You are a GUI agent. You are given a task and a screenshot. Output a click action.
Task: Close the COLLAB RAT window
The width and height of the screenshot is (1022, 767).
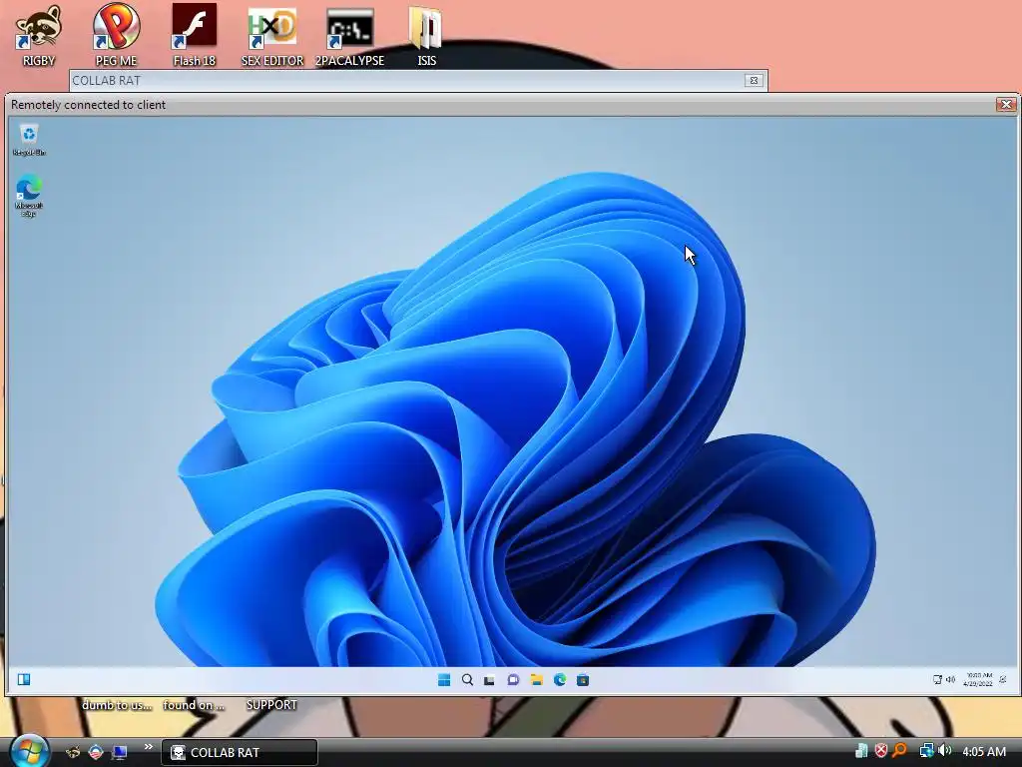(754, 80)
